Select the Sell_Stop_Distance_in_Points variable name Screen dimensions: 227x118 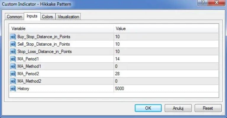click(x=44, y=44)
